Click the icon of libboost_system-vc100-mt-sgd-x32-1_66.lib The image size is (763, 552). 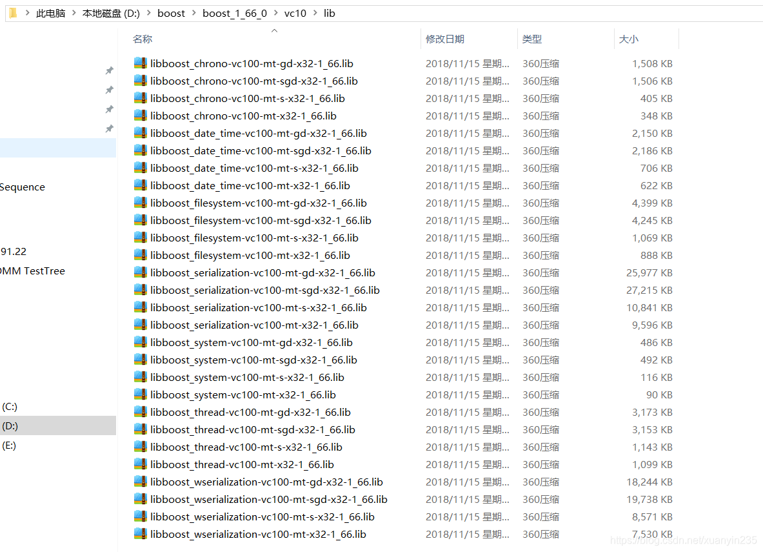[140, 360]
